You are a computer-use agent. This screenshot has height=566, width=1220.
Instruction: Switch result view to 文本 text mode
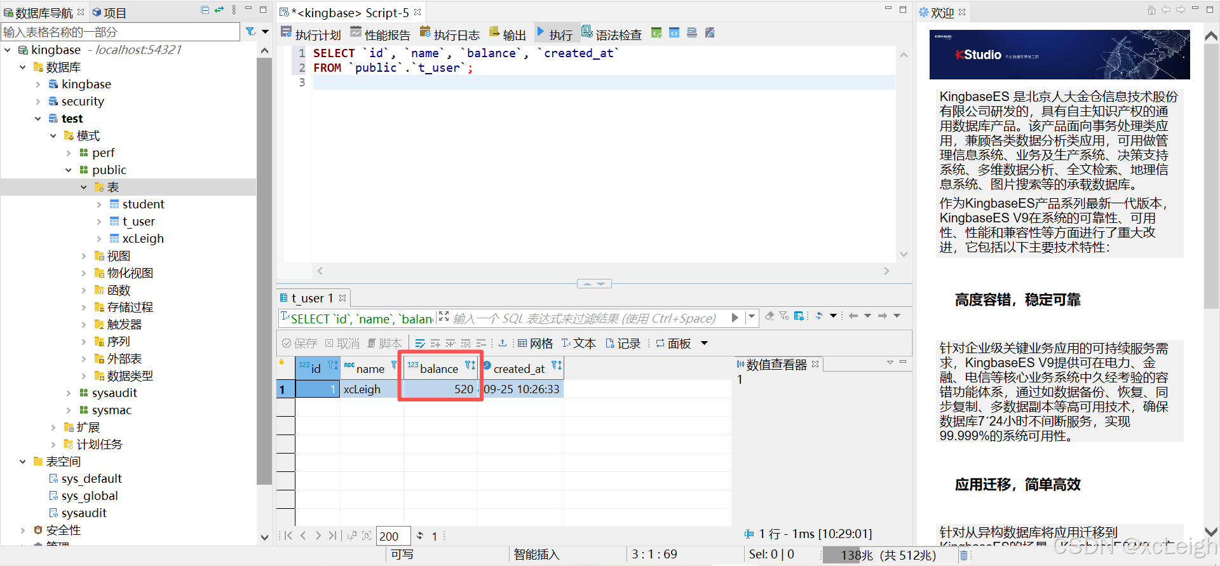pyautogui.click(x=578, y=343)
